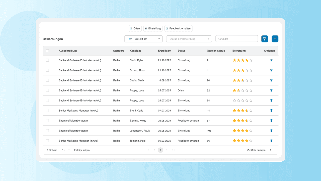Click the plus icon to add application
Screen dimensions: 321x181
[275, 39]
